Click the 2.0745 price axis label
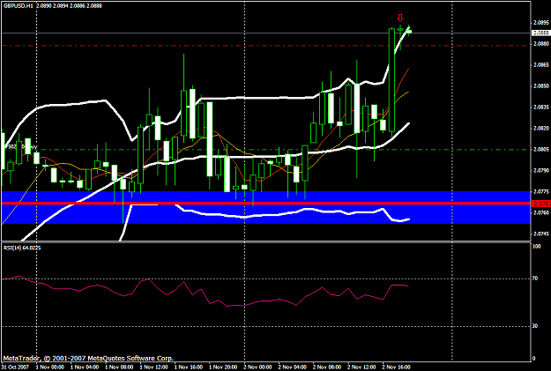This screenshot has height=371, width=551. pos(540,234)
